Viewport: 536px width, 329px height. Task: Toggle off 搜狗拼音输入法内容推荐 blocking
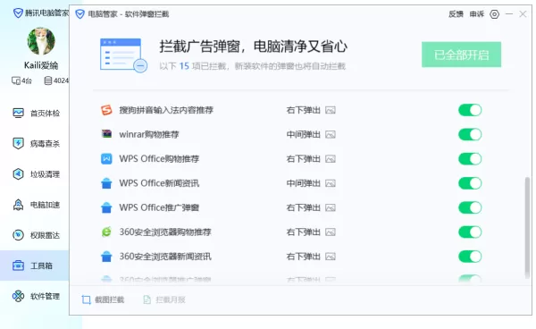pos(470,110)
